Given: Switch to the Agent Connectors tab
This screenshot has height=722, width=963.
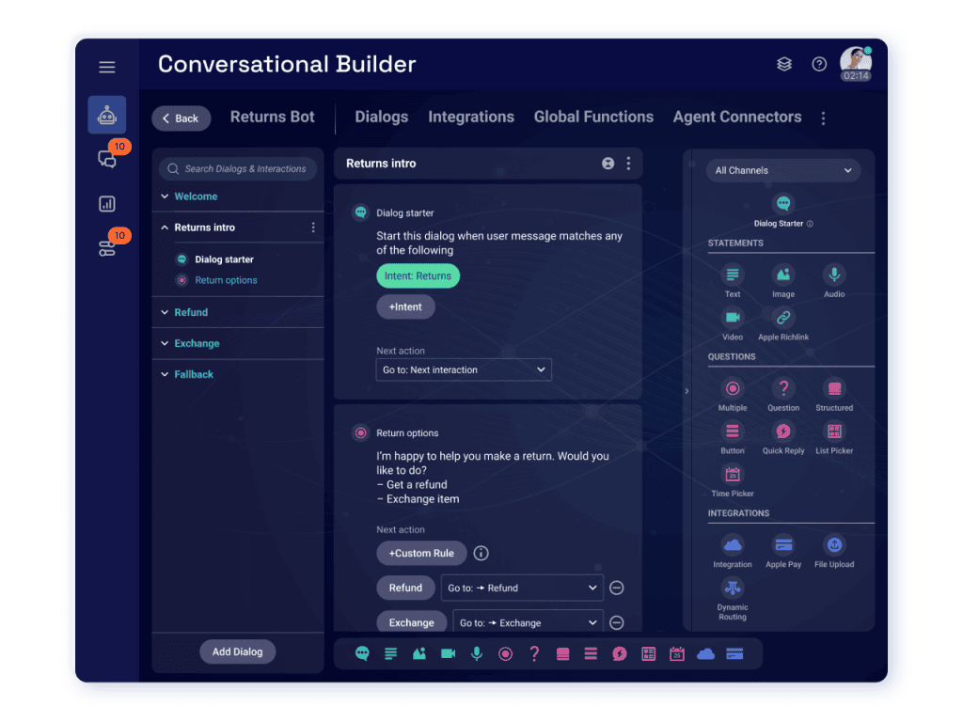Looking at the screenshot, I should pos(737,117).
